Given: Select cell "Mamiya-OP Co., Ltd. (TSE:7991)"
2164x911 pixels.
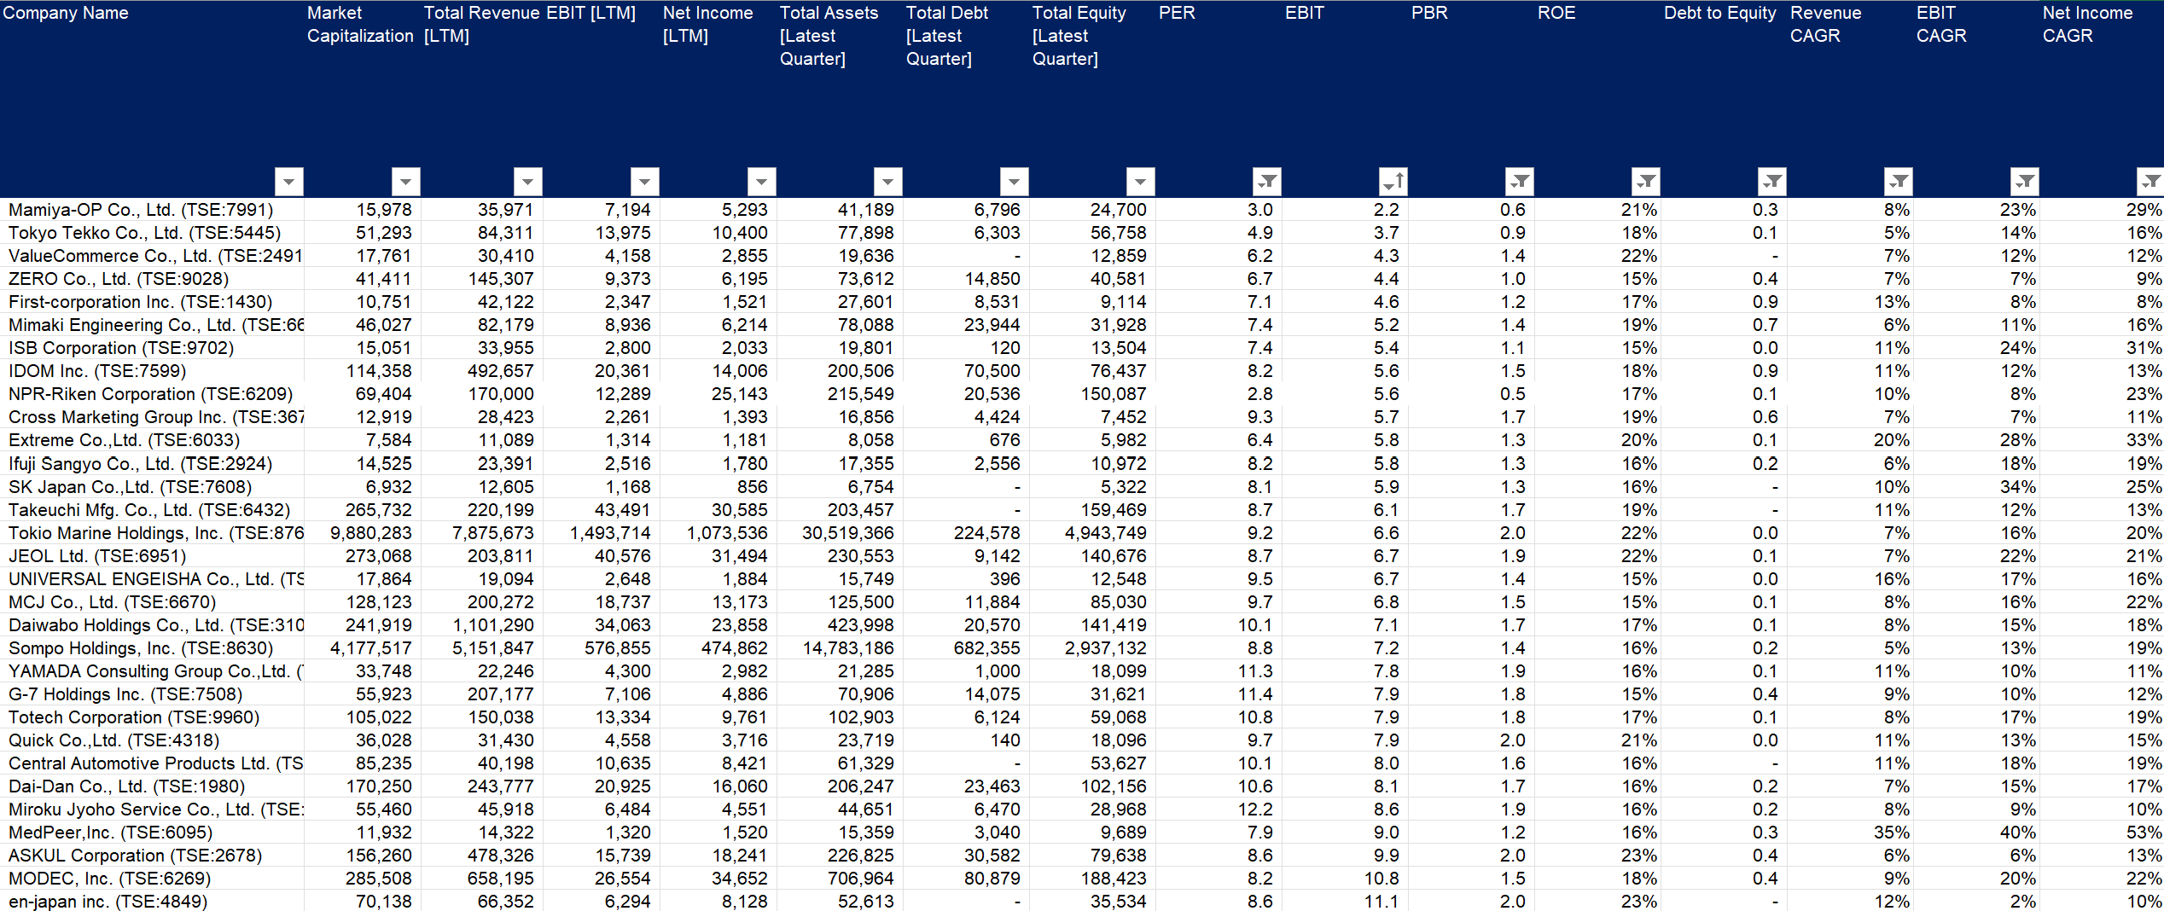Looking at the screenshot, I should (x=153, y=210).
